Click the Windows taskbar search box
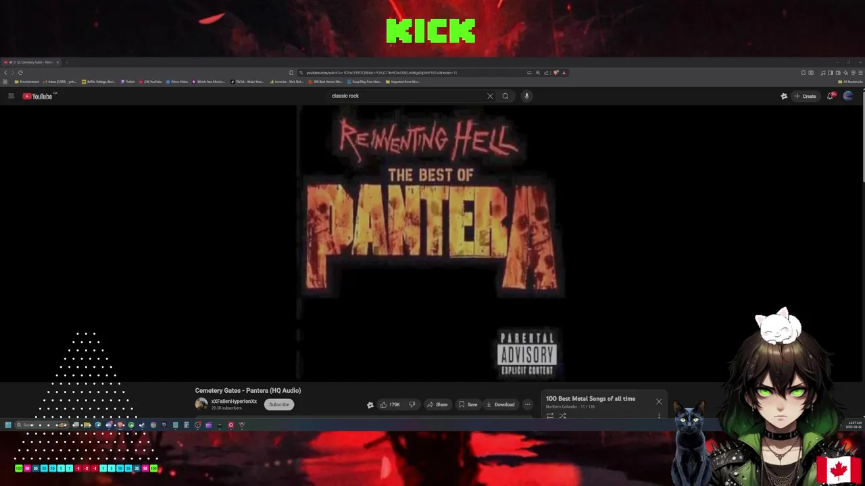 click(x=42, y=425)
